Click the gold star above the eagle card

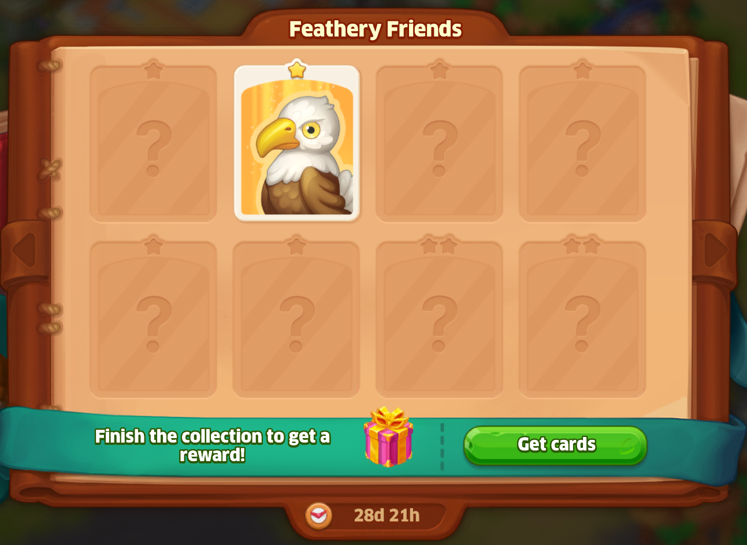pos(297,69)
